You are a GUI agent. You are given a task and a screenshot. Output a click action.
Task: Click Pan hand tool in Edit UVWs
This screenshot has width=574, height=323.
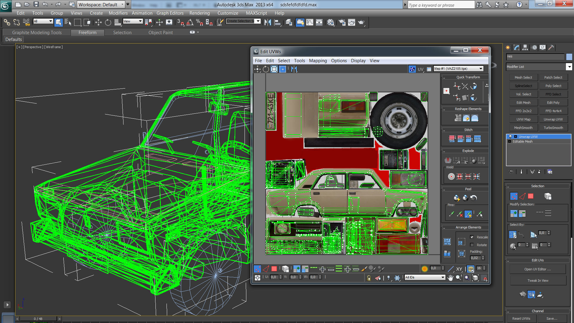[451, 278]
